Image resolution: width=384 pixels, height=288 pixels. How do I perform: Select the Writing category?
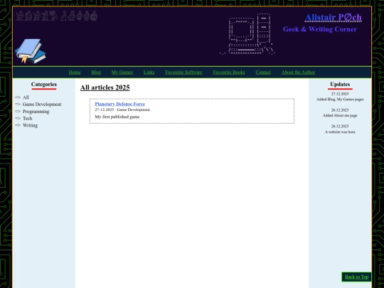[30, 125]
